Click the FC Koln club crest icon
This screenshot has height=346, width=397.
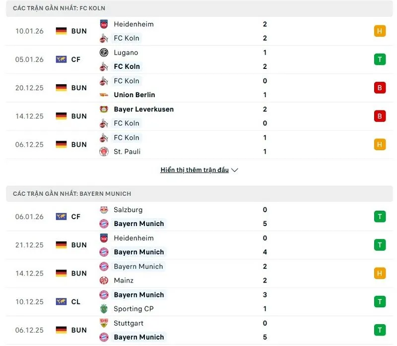tap(104, 38)
